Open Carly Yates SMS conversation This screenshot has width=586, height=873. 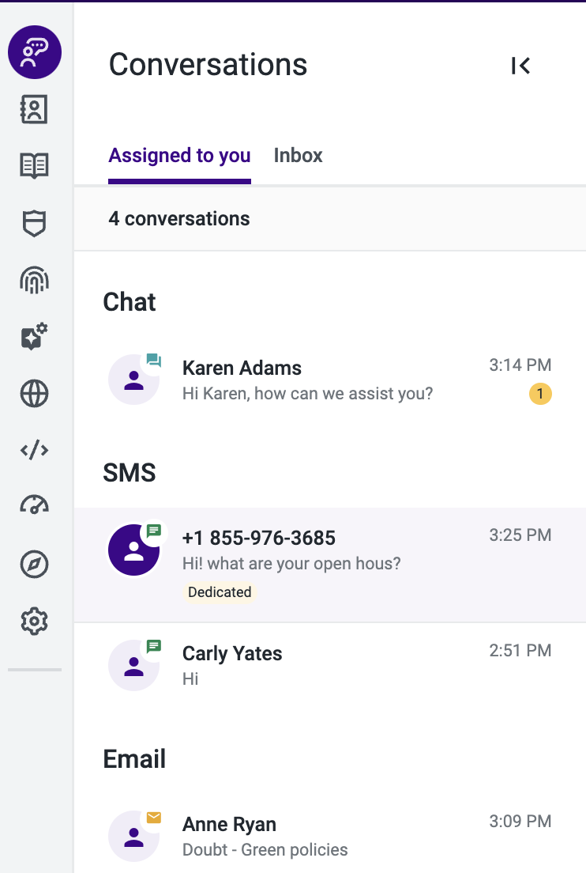329,665
